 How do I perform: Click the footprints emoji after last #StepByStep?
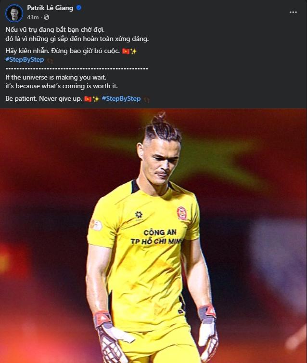pyautogui.click(x=147, y=100)
